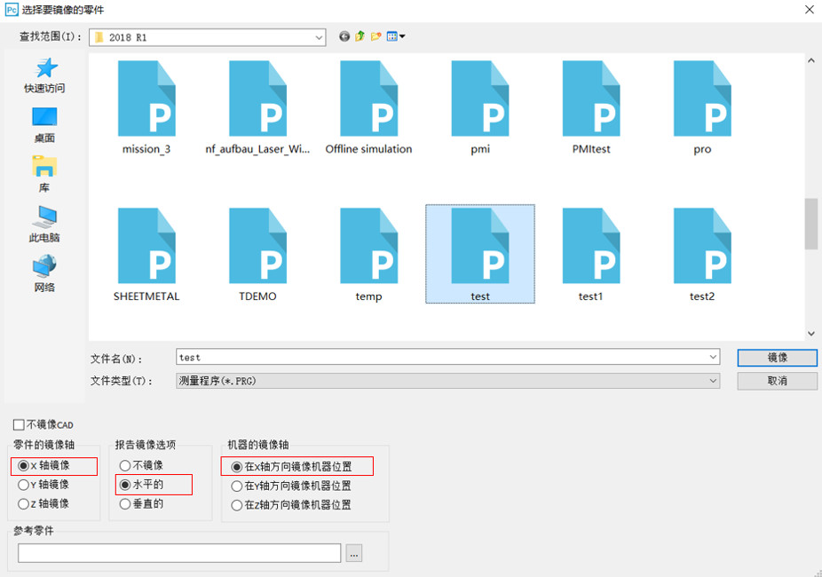Click the file list vertical scrollbar thumb
The image size is (822, 577).
point(810,224)
